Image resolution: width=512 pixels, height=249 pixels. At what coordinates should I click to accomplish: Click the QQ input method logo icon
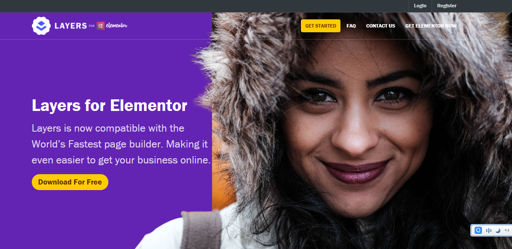coord(478,231)
